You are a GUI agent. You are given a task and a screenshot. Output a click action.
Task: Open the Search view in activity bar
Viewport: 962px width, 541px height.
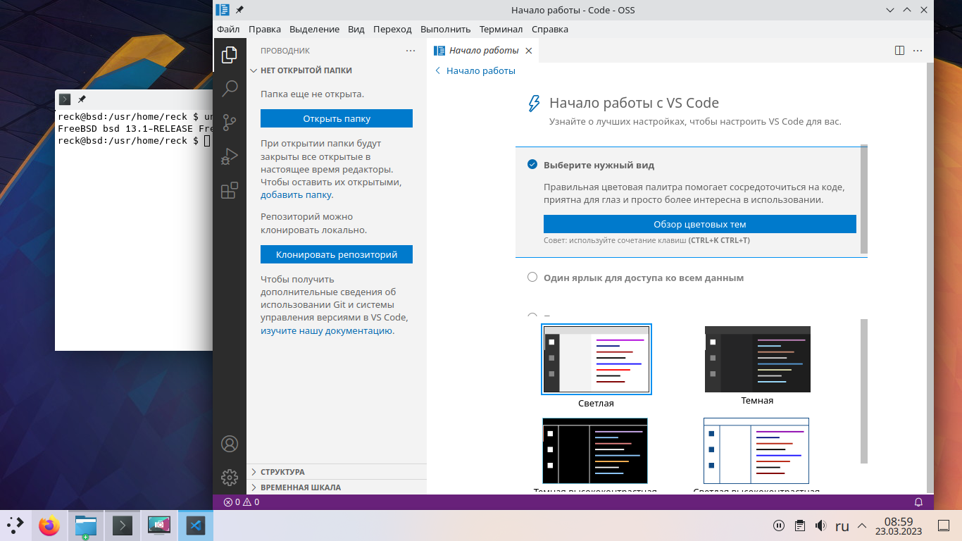[x=230, y=89]
